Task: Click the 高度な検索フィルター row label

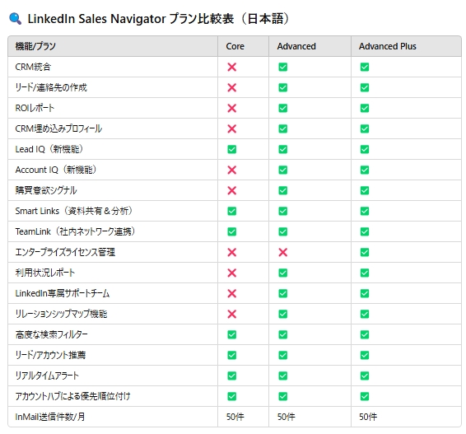Action: tap(51, 334)
